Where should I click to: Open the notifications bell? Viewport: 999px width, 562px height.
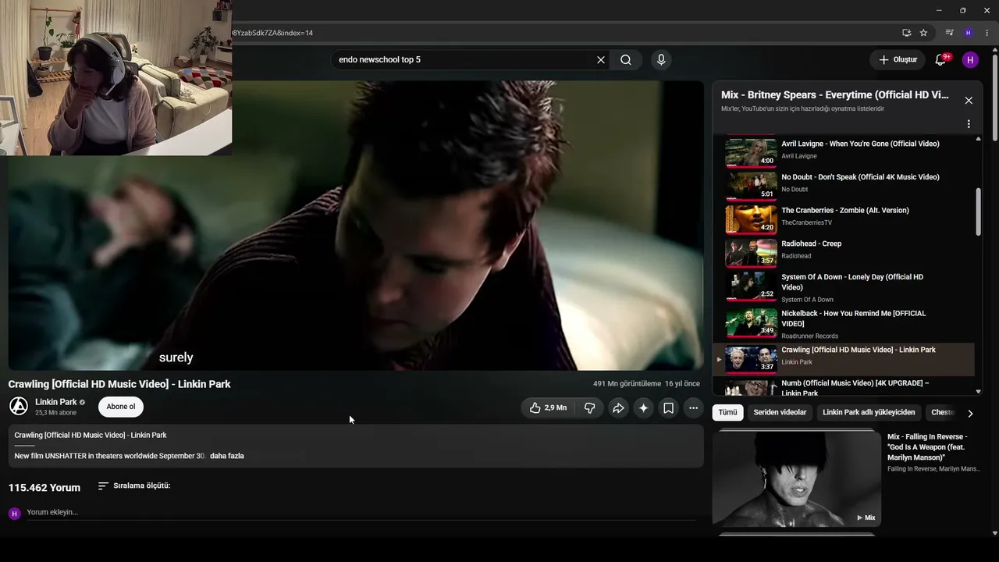pos(941,60)
